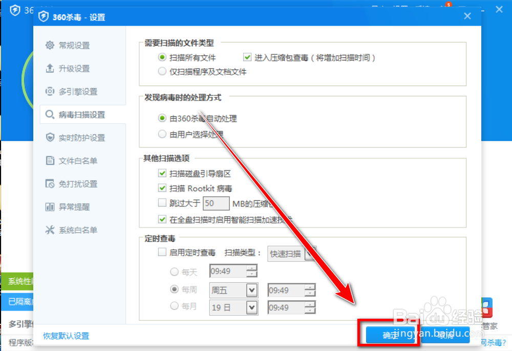
Task: Open the 周五 weekday dropdown
Action: [x=233, y=290]
